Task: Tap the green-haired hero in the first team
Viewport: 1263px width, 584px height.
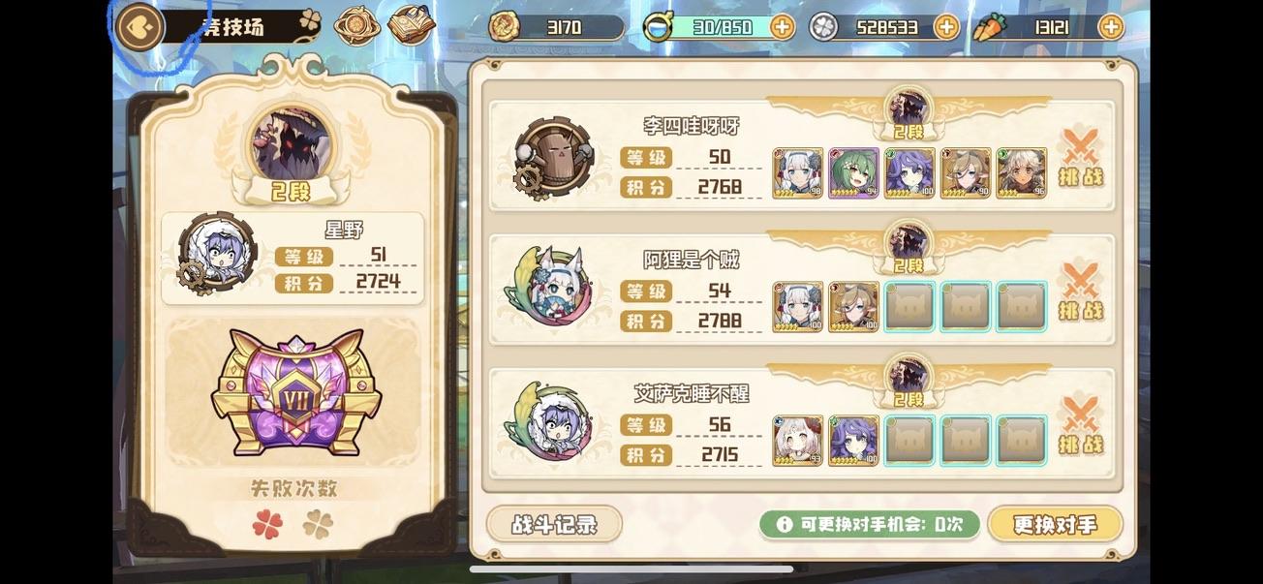Action: point(854,173)
